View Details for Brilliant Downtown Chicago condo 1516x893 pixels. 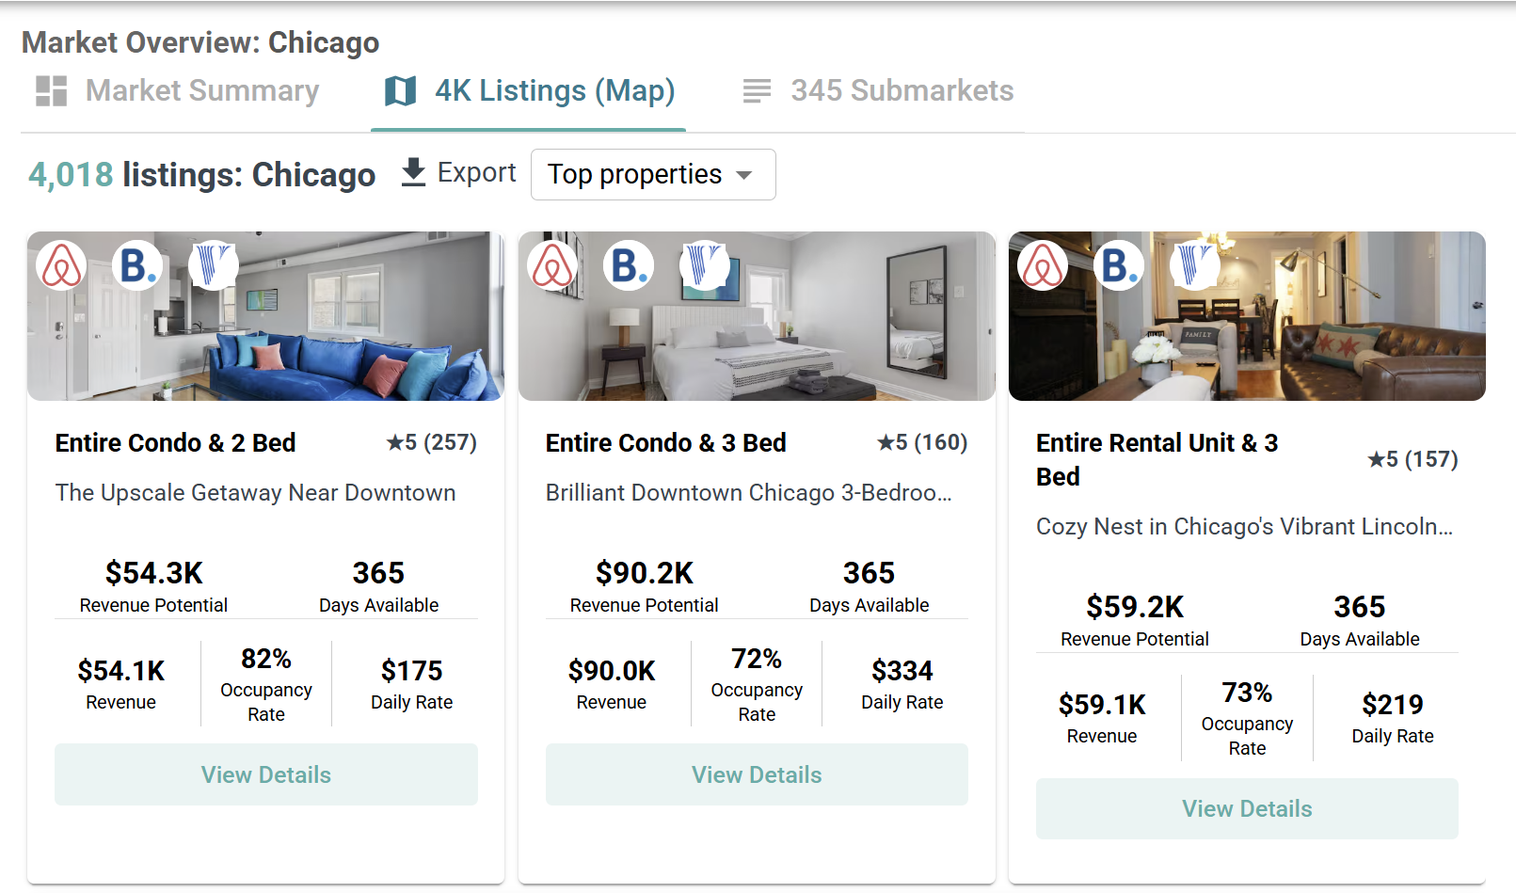(x=757, y=774)
